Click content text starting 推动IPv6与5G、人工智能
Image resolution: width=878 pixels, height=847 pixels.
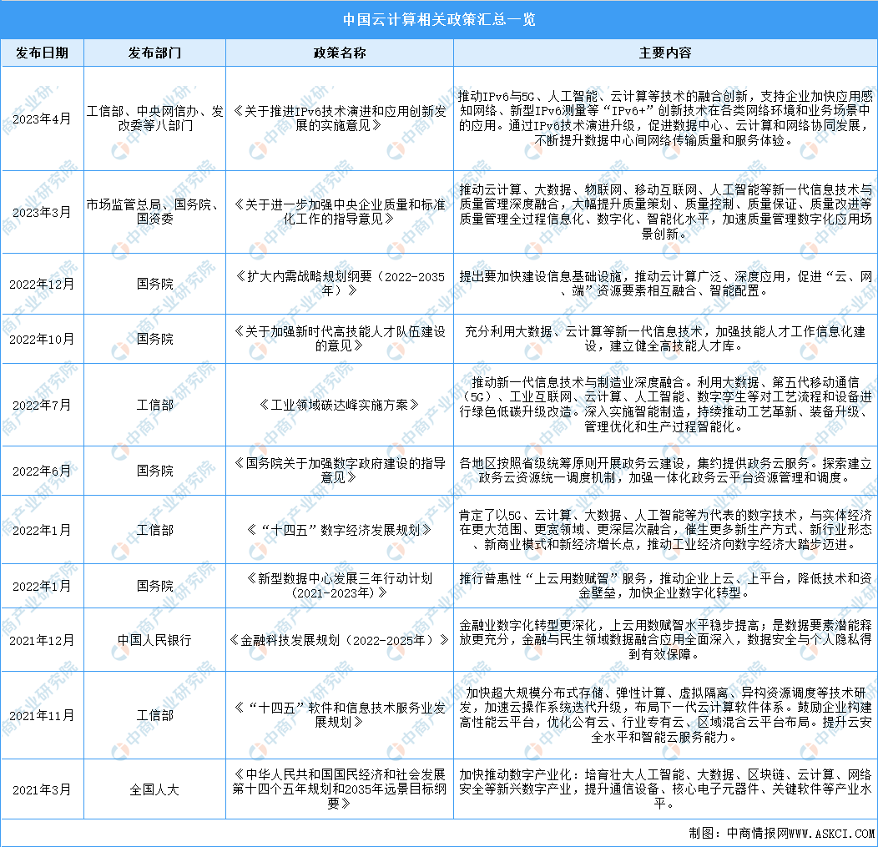pos(665,118)
